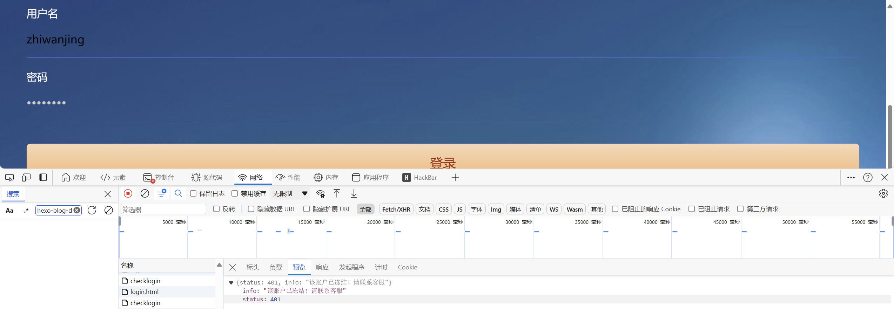Click the 用户名 field with zhiwanjing

coord(443,40)
